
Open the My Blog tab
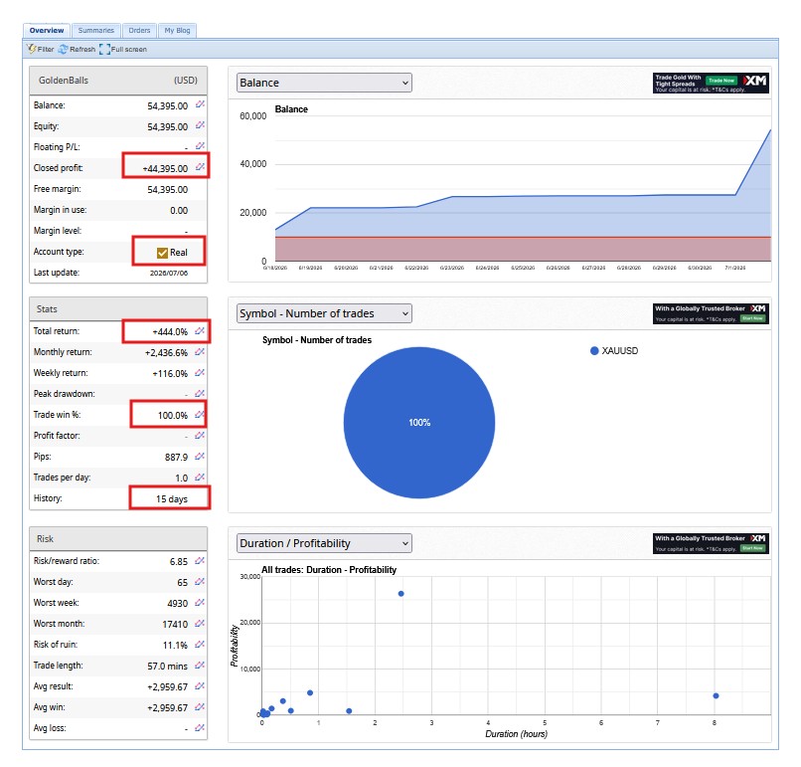pyautogui.click(x=177, y=30)
